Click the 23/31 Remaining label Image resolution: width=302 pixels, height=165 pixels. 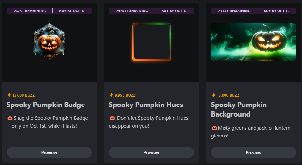click(30, 11)
